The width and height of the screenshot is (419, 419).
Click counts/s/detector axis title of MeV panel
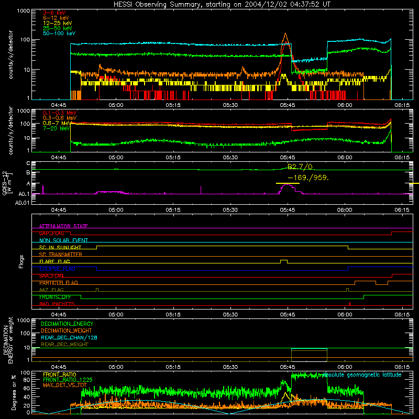(10, 131)
